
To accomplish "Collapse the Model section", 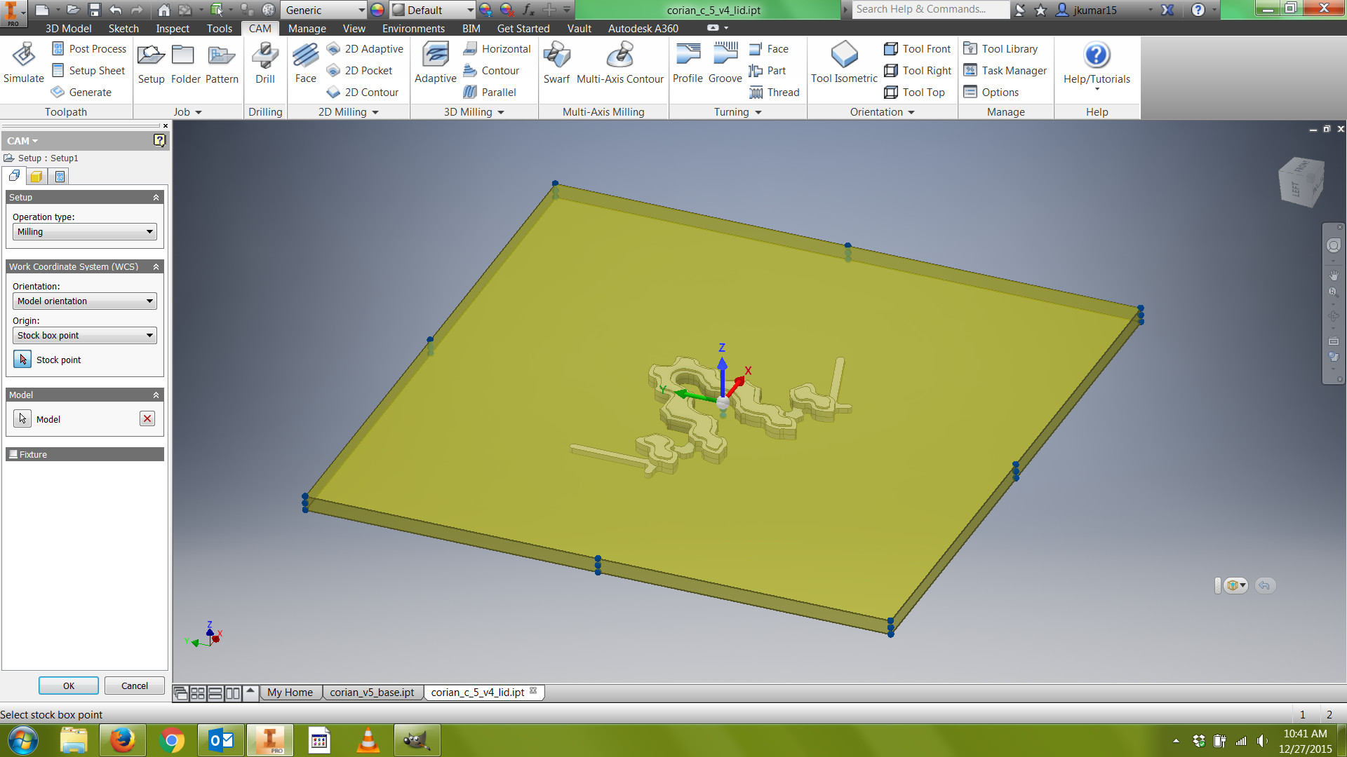I will [156, 395].
